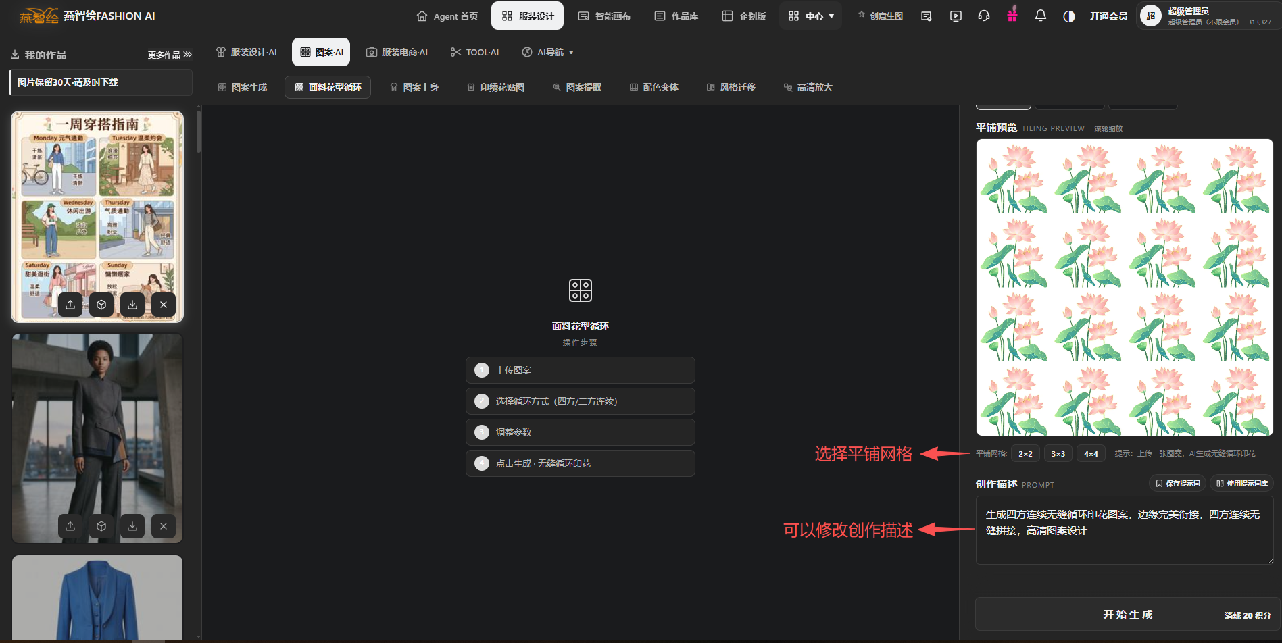Share the 一周穿搭指南 image via upload icon
1282x643 pixels.
tap(70, 305)
